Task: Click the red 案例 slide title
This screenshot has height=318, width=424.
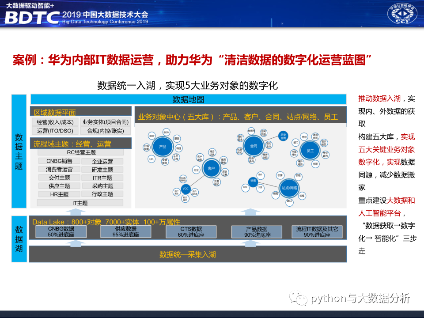Action: pyautogui.click(x=192, y=60)
